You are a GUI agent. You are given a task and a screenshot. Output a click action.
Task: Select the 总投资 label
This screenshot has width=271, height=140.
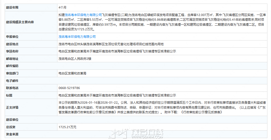coord(11,127)
